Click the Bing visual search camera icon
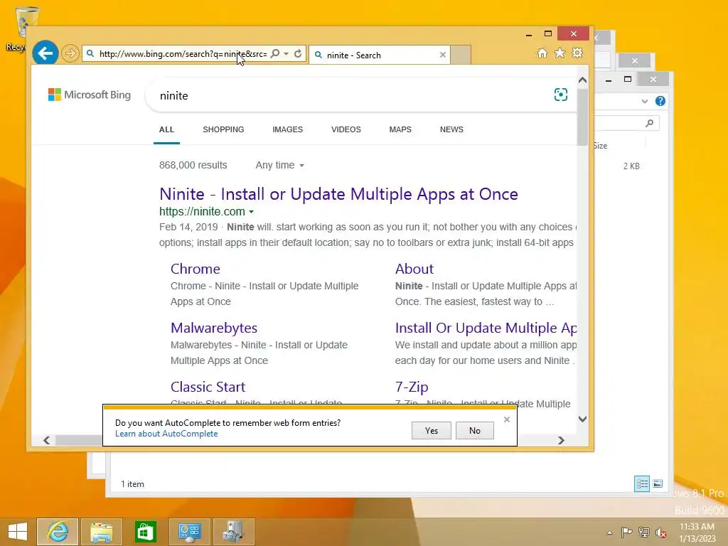728x546 pixels. point(561,95)
